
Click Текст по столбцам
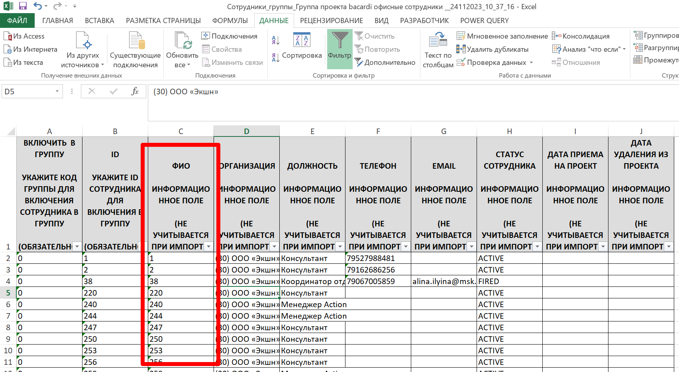[438, 50]
